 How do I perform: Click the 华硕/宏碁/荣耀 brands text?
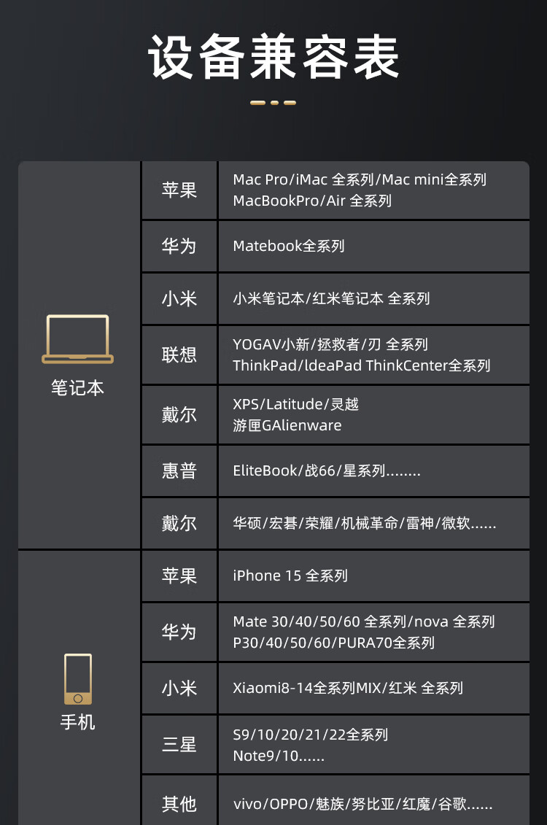pos(365,523)
